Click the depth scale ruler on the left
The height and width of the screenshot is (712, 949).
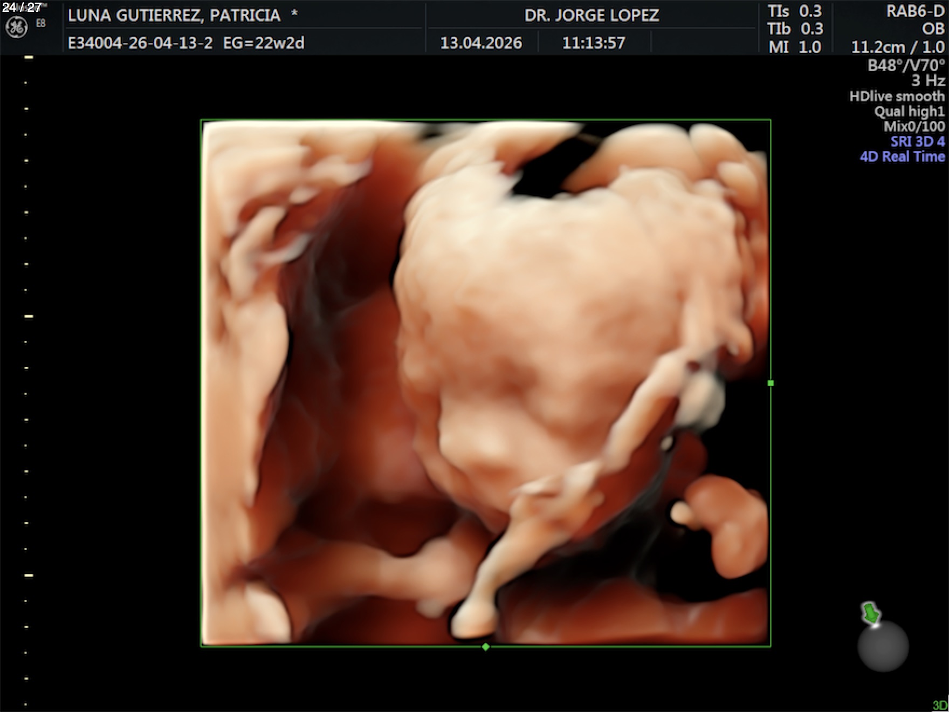(27, 367)
